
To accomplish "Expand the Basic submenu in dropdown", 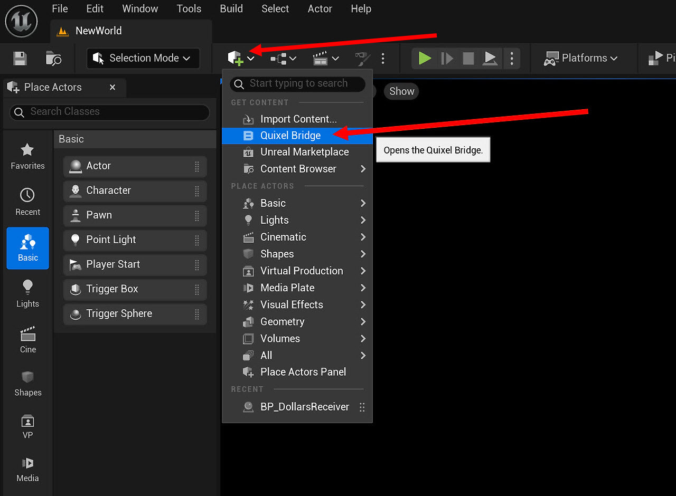I will tap(297, 203).
